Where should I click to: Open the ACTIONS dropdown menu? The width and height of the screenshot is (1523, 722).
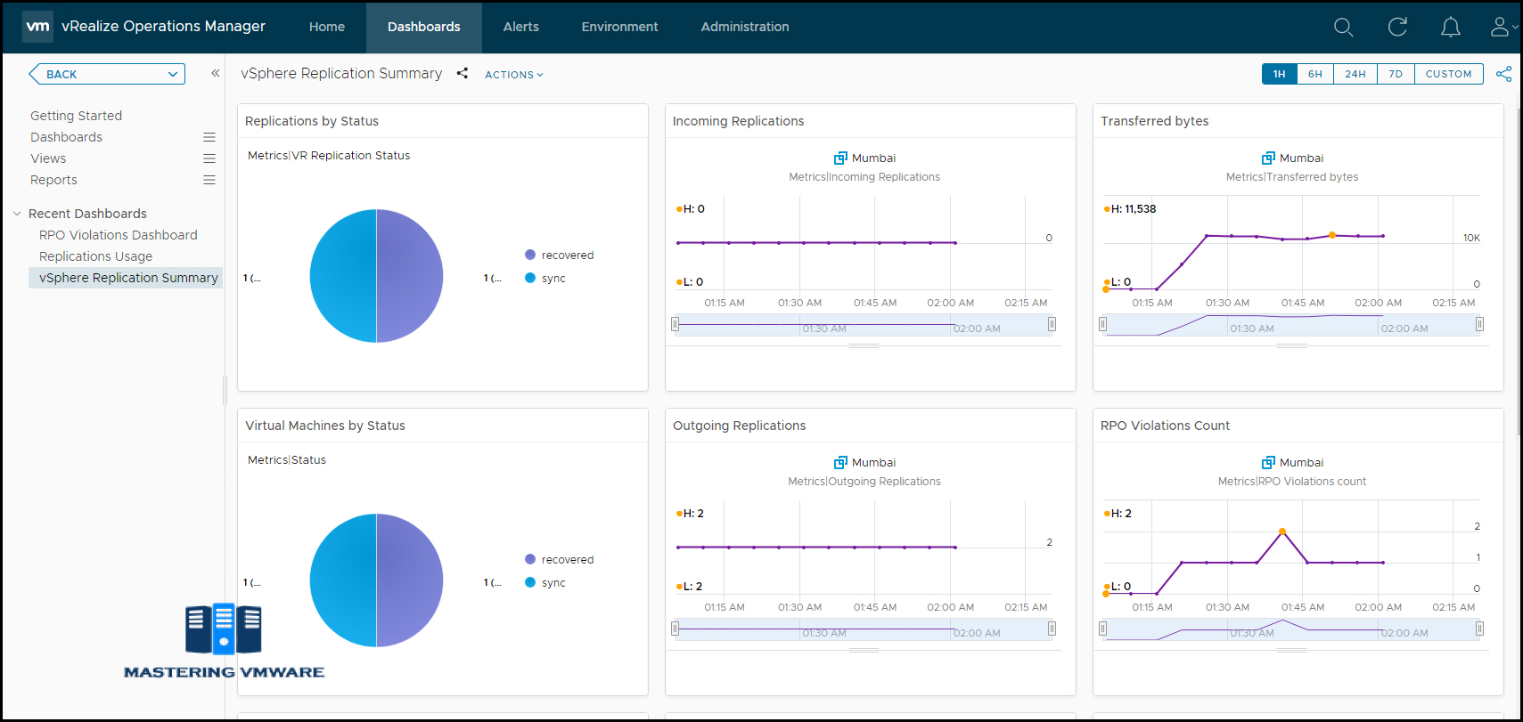coord(514,75)
